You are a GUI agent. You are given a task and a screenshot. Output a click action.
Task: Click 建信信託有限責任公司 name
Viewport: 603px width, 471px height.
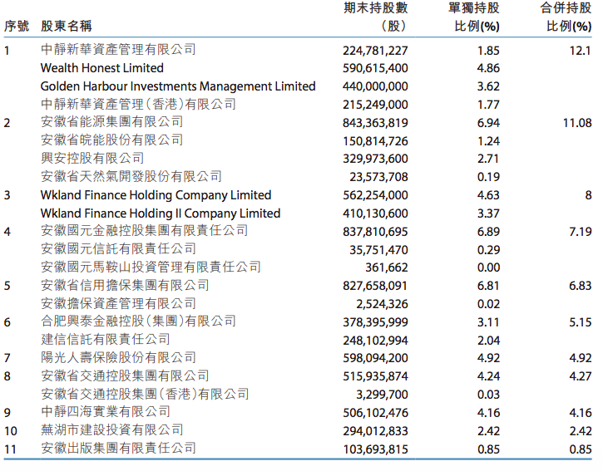[105, 340]
